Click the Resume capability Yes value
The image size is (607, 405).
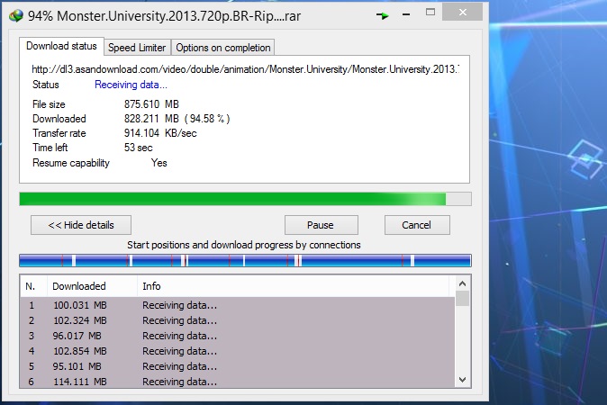pyautogui.click(x=159, y=163)
